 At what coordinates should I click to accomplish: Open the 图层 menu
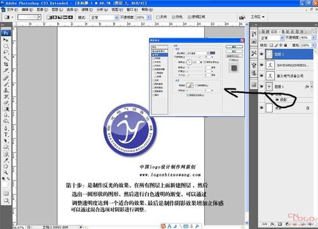pyautogui.click(x=57, y=10)
